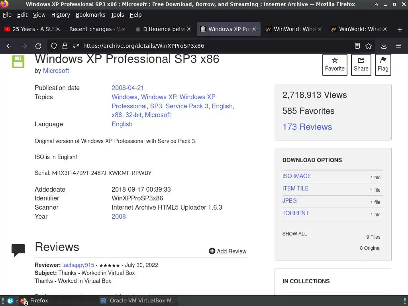This screenshot has height=306, width=408.
Task: Open the ITEM TILE download option
Action: (295, 188)
